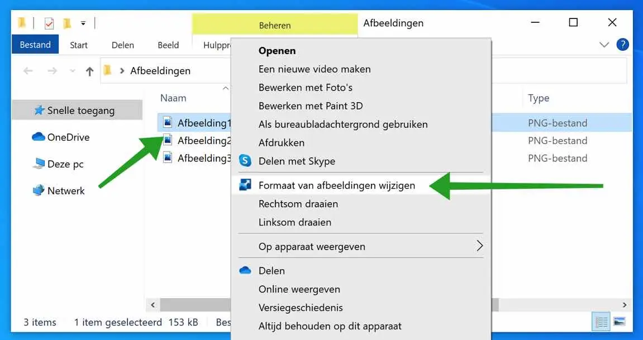The width and height of the screenshot is (643, 340).
Task: Select Snelle toegang in navigation pane
Action: [77, 110]
